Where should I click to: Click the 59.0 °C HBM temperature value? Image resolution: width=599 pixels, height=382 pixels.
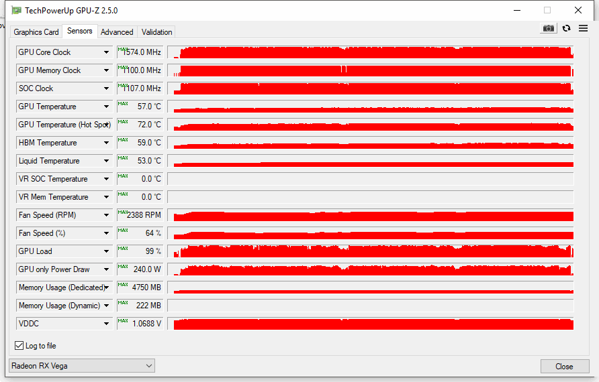point(140,143)
